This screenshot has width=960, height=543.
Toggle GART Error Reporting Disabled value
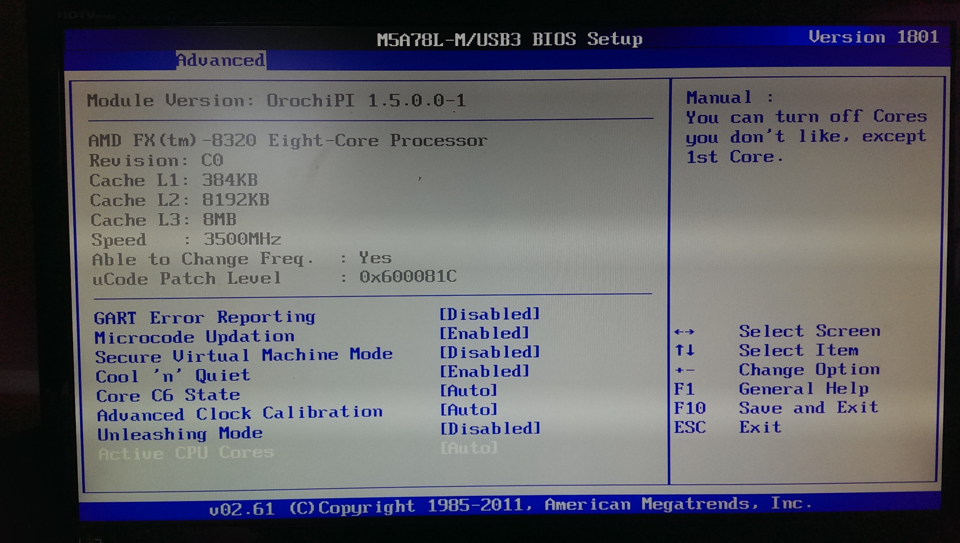pos(489,314)
